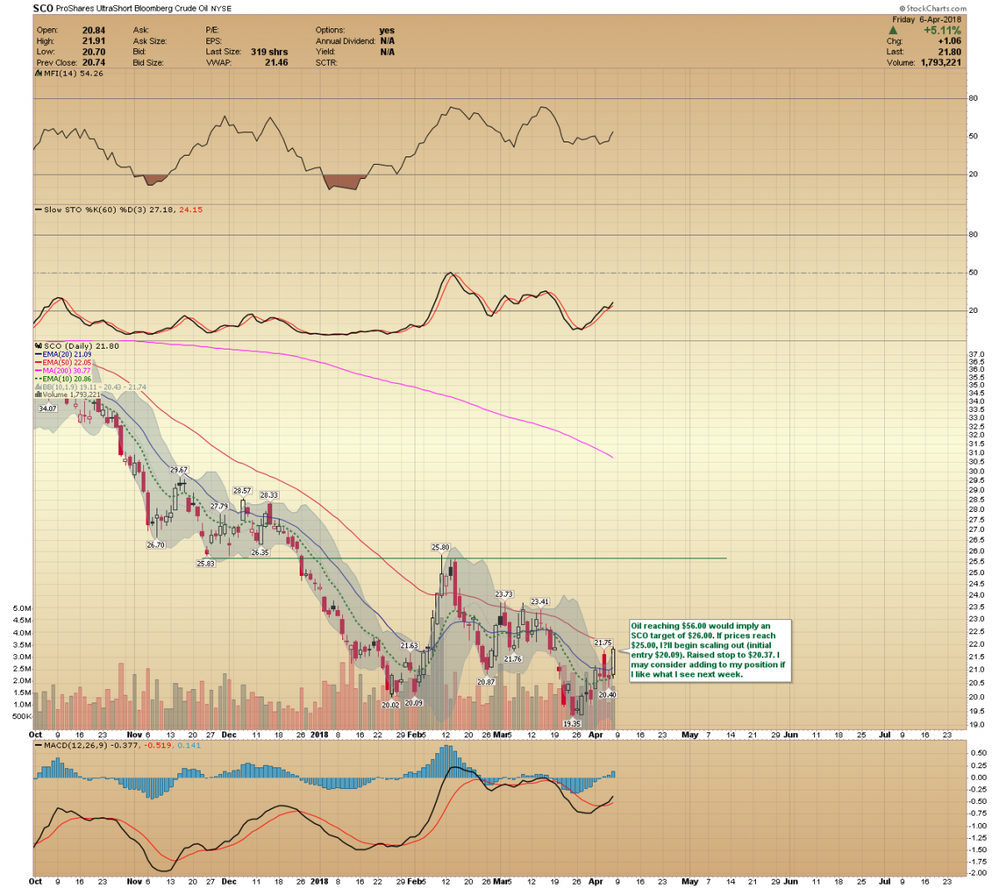
Task: Click the +5.11% percent change value
Action: (942, 30)
